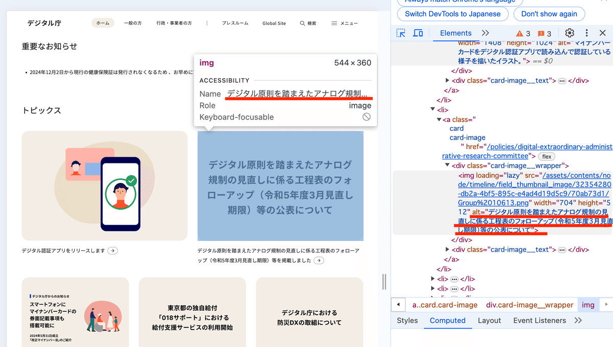The height and width of the screenshot is (347, 613).
Task: Collapse the expanded li node arrow
Action: click(x=433, y=109)
